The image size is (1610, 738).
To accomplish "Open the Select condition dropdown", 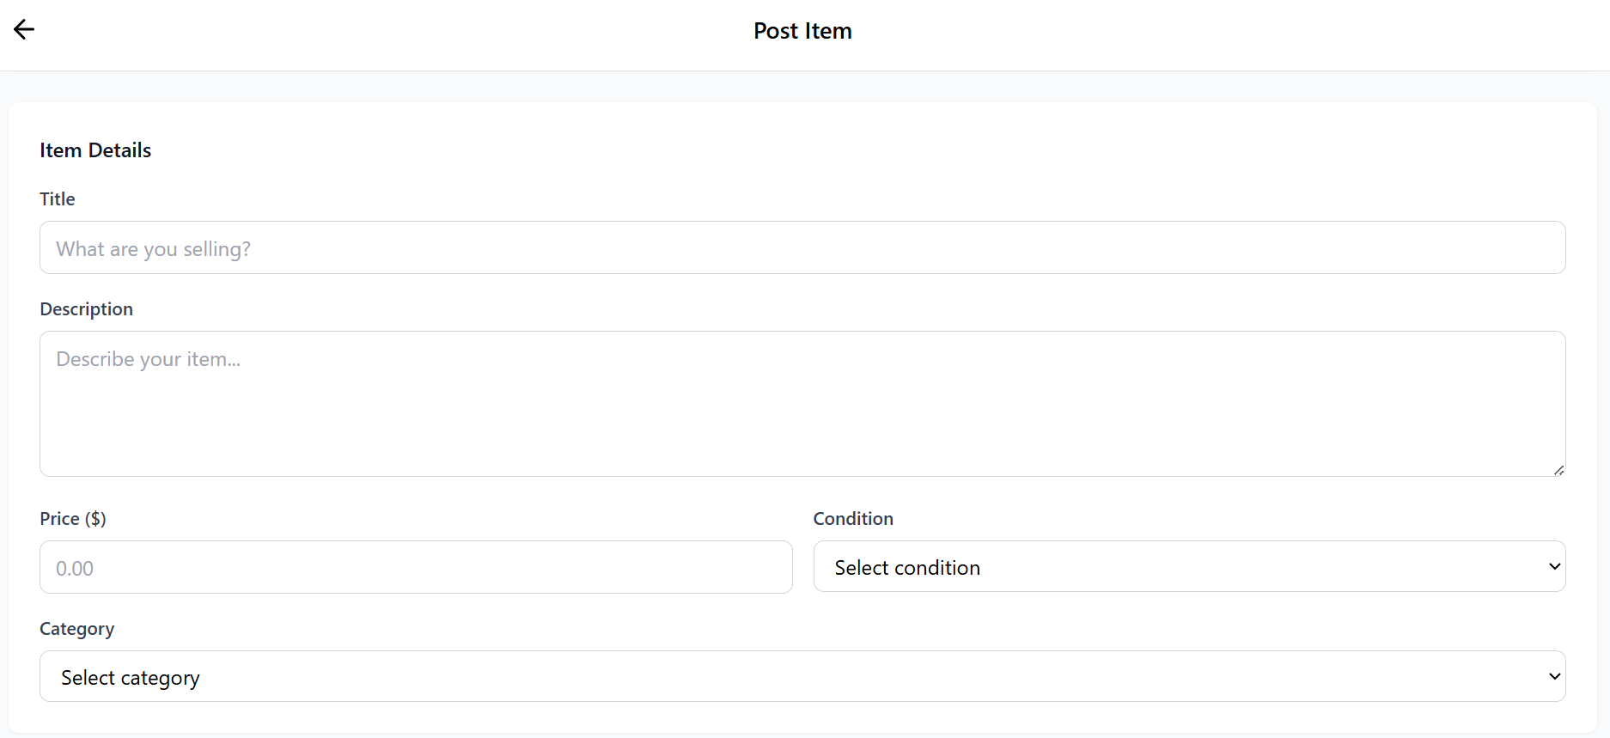I will 1189,567.
